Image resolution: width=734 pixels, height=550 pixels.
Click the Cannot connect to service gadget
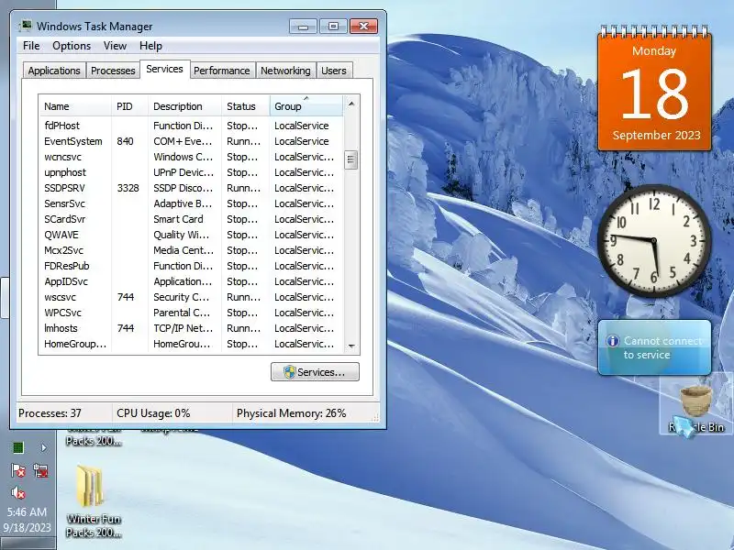654,347
